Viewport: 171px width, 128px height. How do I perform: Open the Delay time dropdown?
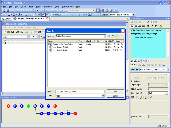167,93
